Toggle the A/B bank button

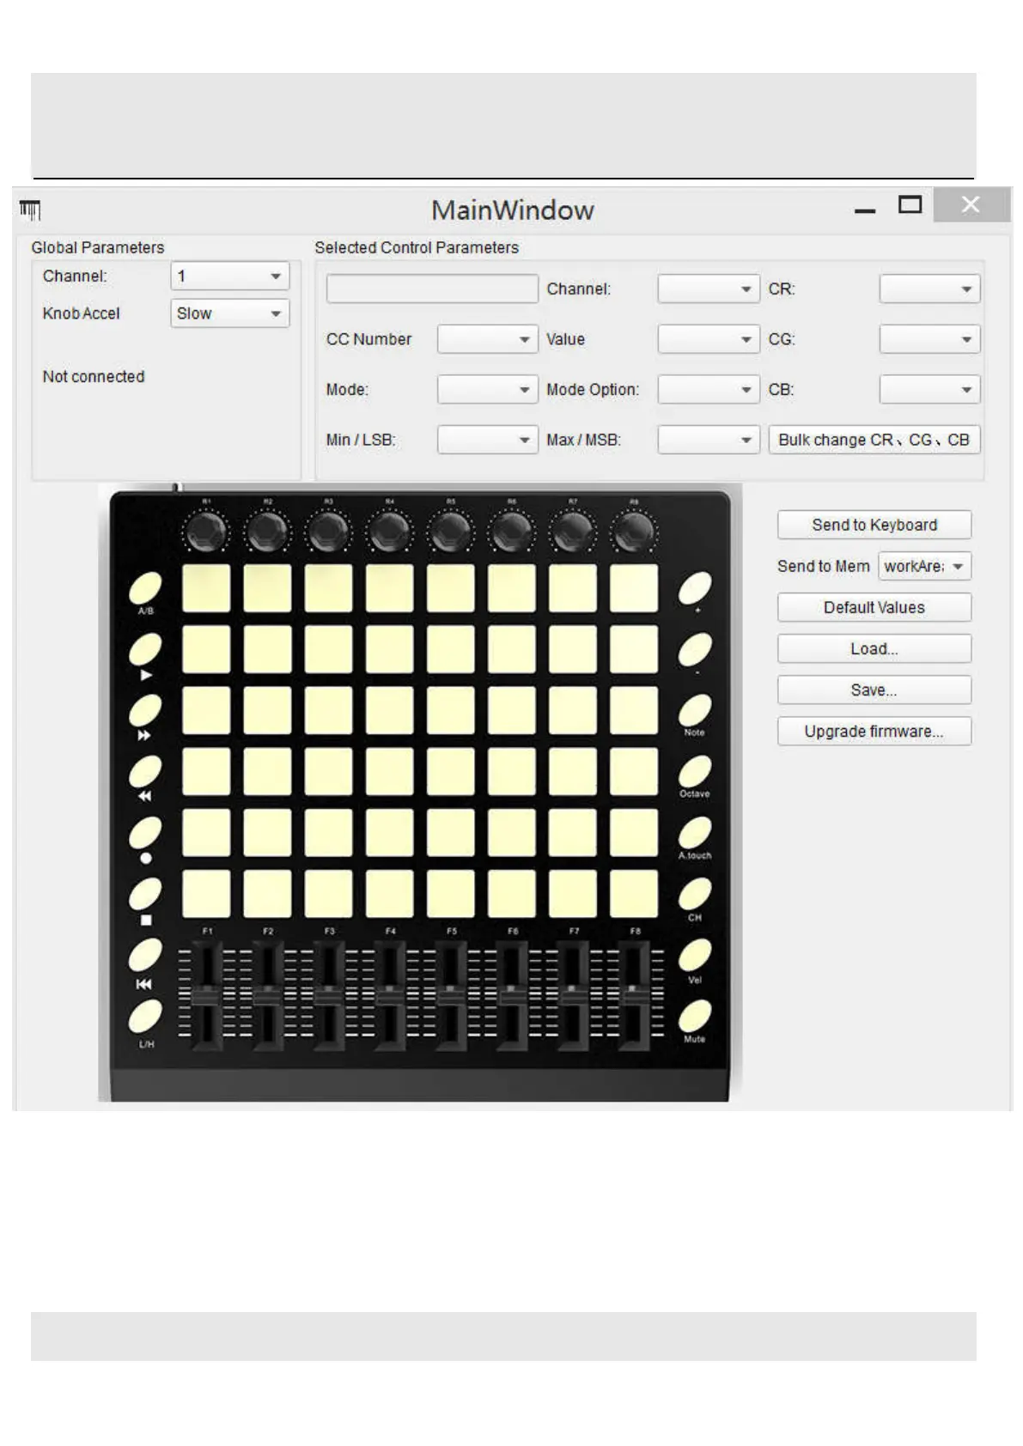point(145,589)
